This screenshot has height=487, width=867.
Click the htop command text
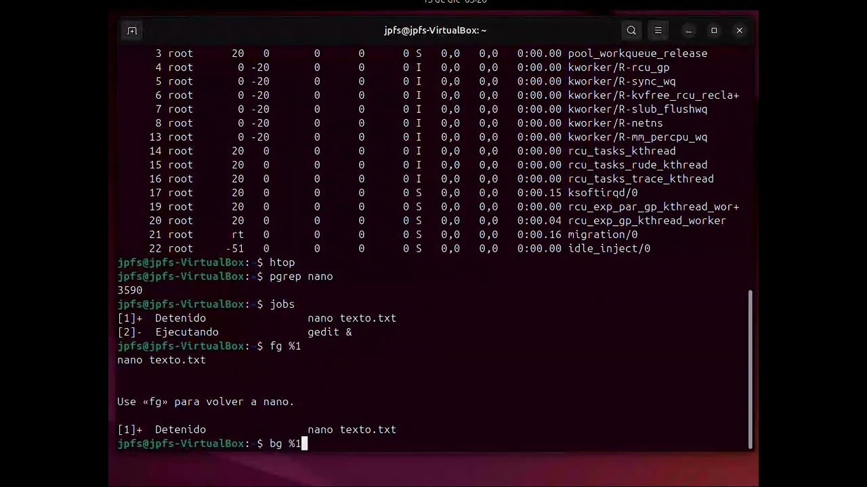pos(282,262)
